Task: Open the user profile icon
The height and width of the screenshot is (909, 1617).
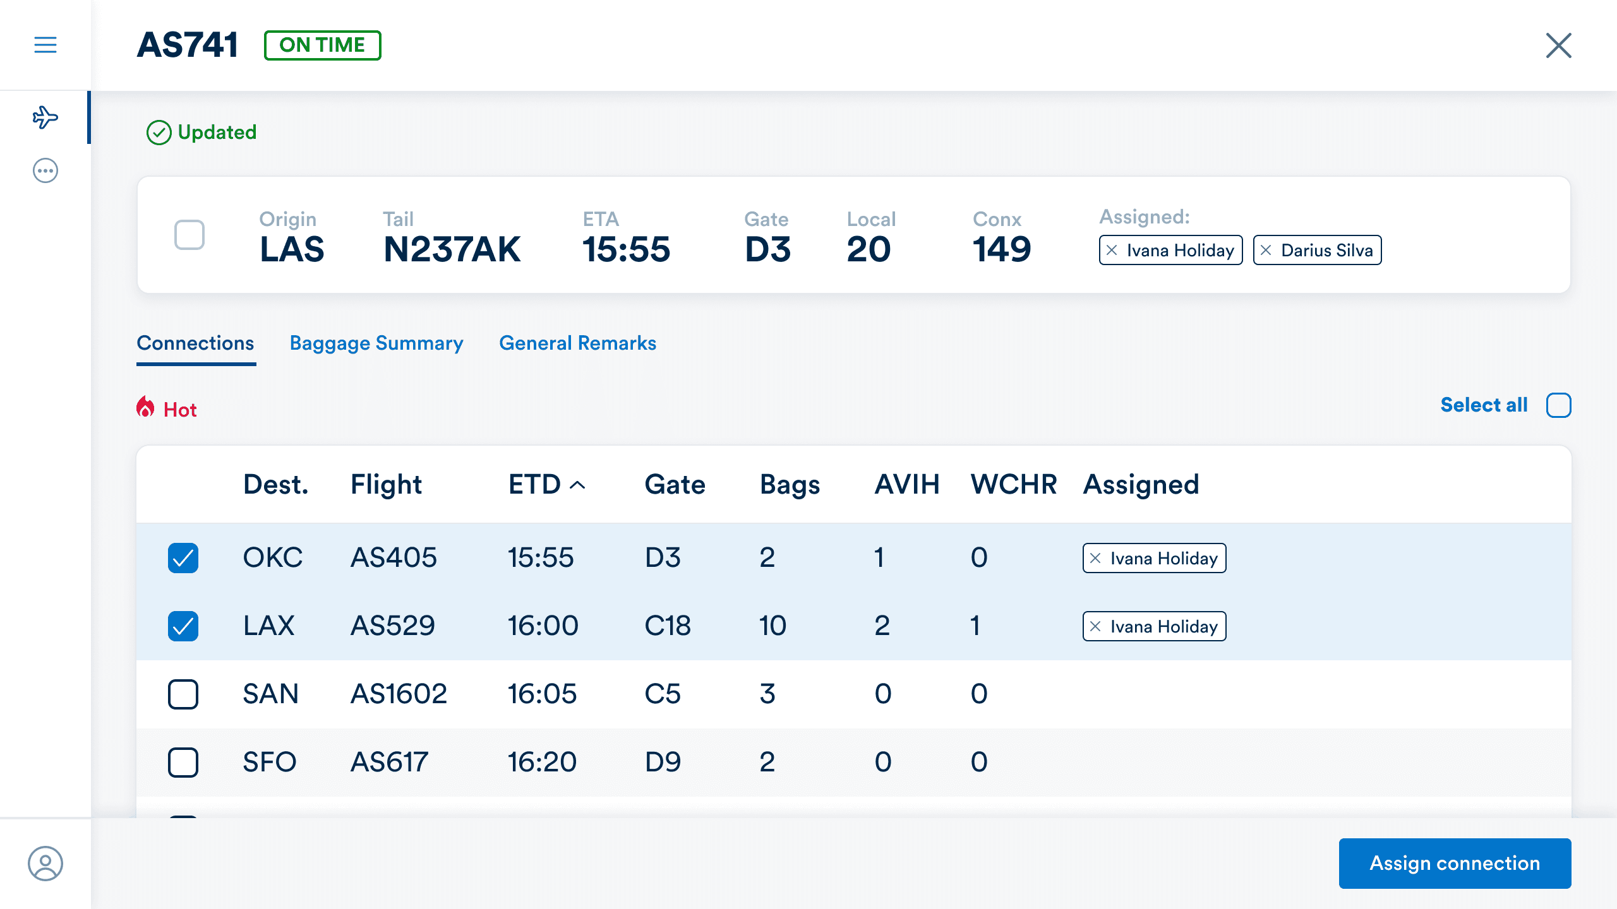Action: pos(45,863)
